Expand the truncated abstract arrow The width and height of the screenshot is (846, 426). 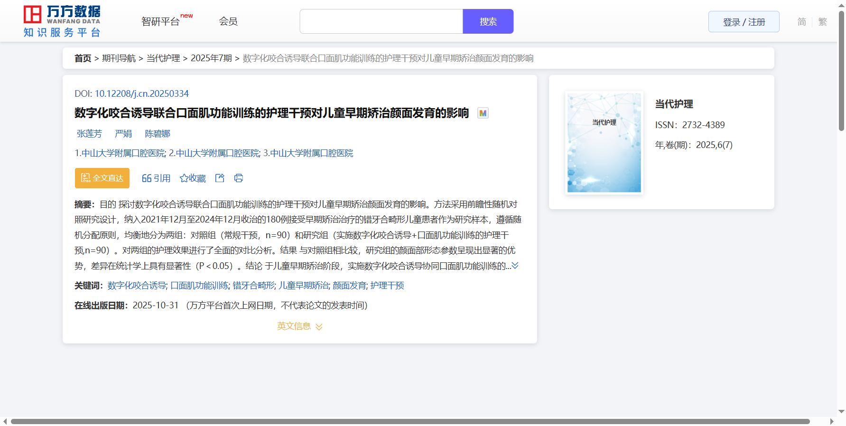(x=515, y=266)
